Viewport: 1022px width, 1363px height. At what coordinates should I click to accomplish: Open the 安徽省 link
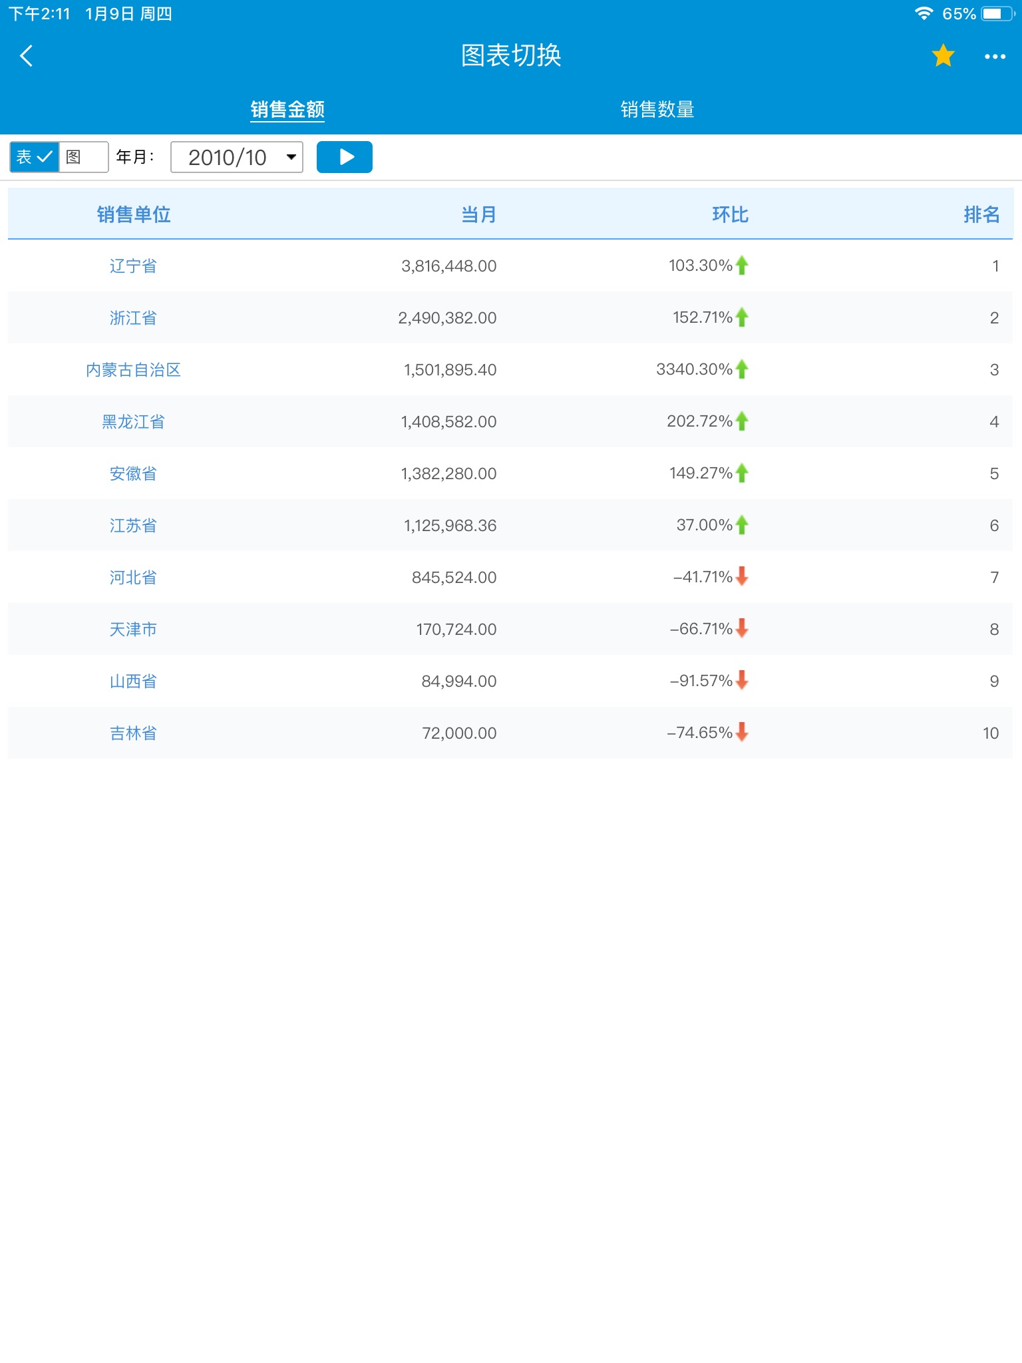coord(134,474)
